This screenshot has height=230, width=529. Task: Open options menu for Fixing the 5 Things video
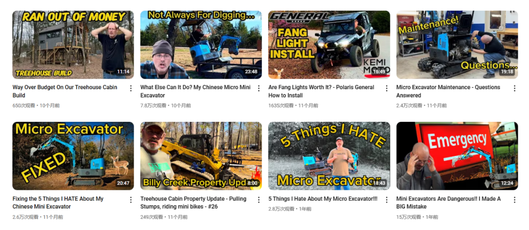[131, 200]
